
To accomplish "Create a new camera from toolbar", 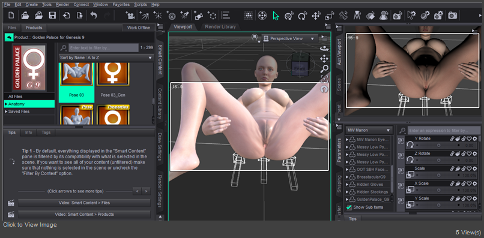I will 130,15.
